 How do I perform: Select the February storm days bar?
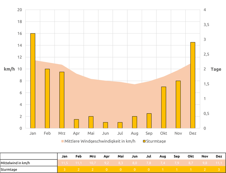(47, 99)
